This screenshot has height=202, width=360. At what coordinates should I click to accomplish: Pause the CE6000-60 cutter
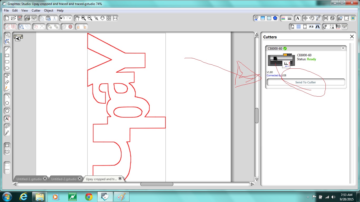[x=343, y=48]
